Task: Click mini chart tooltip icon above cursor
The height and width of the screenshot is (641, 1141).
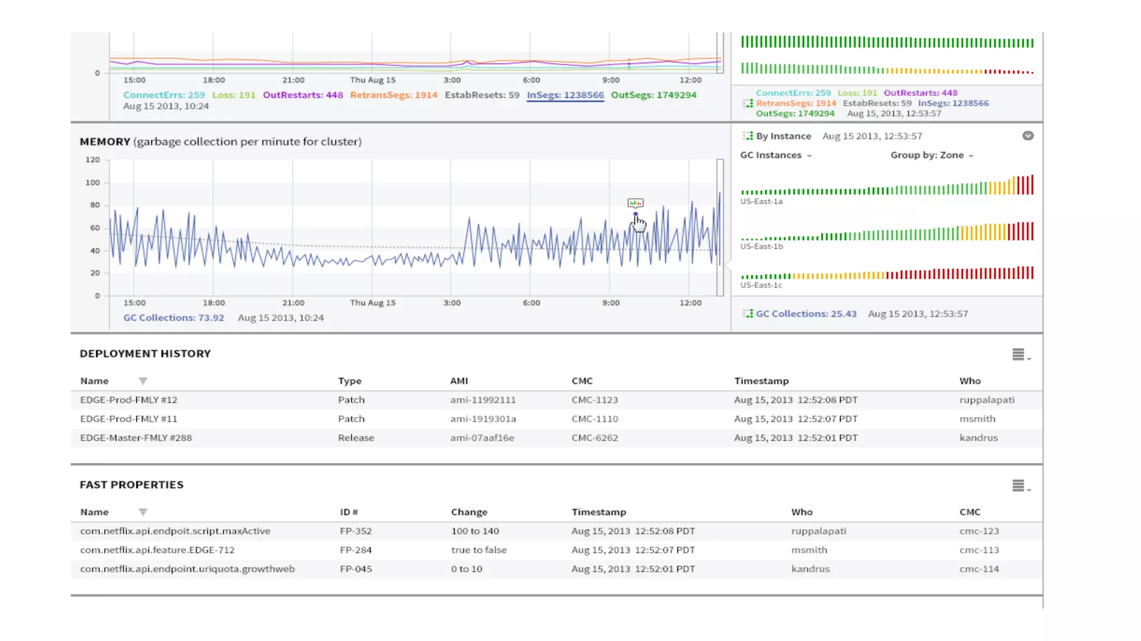Action: (635, 203)
